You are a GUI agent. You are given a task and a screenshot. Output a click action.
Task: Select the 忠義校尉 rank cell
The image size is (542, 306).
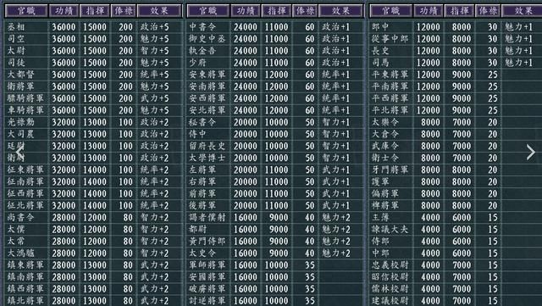click(x=390, y=265)
